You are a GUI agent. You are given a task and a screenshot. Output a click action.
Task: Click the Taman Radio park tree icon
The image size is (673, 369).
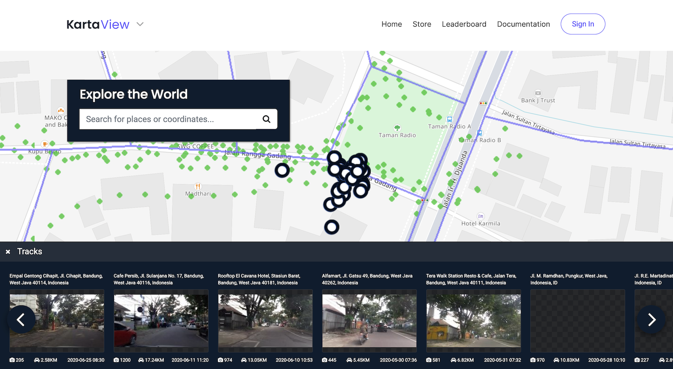397,128
